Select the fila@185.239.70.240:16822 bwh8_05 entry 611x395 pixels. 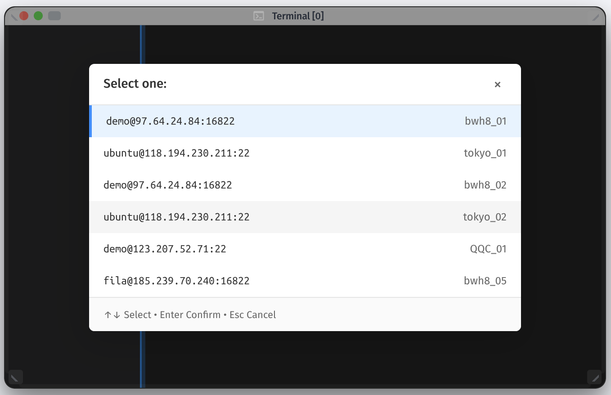pos(177,281)
